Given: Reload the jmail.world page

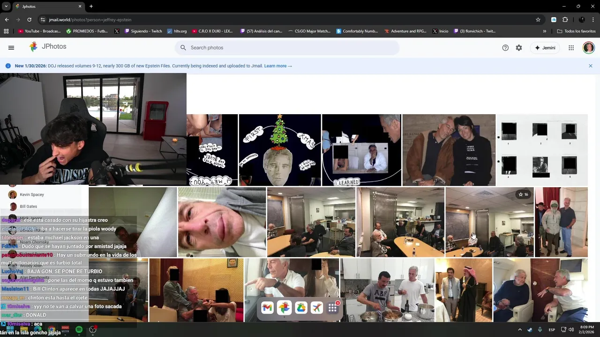Looking at the screenshot, I should [x=29, y=20].
